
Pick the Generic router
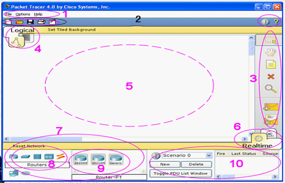click(x=116, y=159)
